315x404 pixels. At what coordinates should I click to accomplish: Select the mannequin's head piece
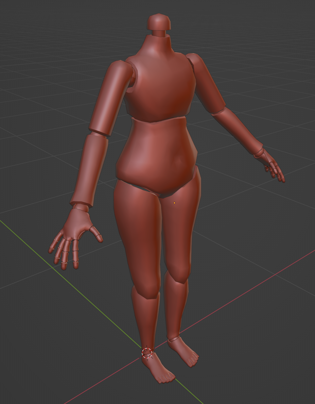coord(159,22)
